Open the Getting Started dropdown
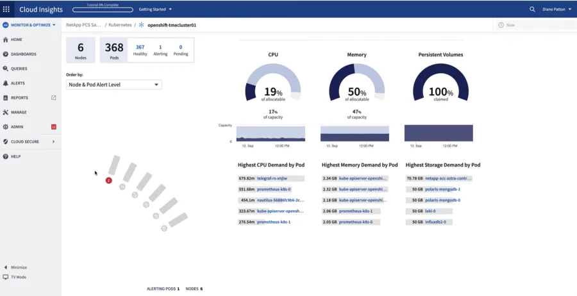Viewport: 577px width, 296px height. click(x=155, y=9)
